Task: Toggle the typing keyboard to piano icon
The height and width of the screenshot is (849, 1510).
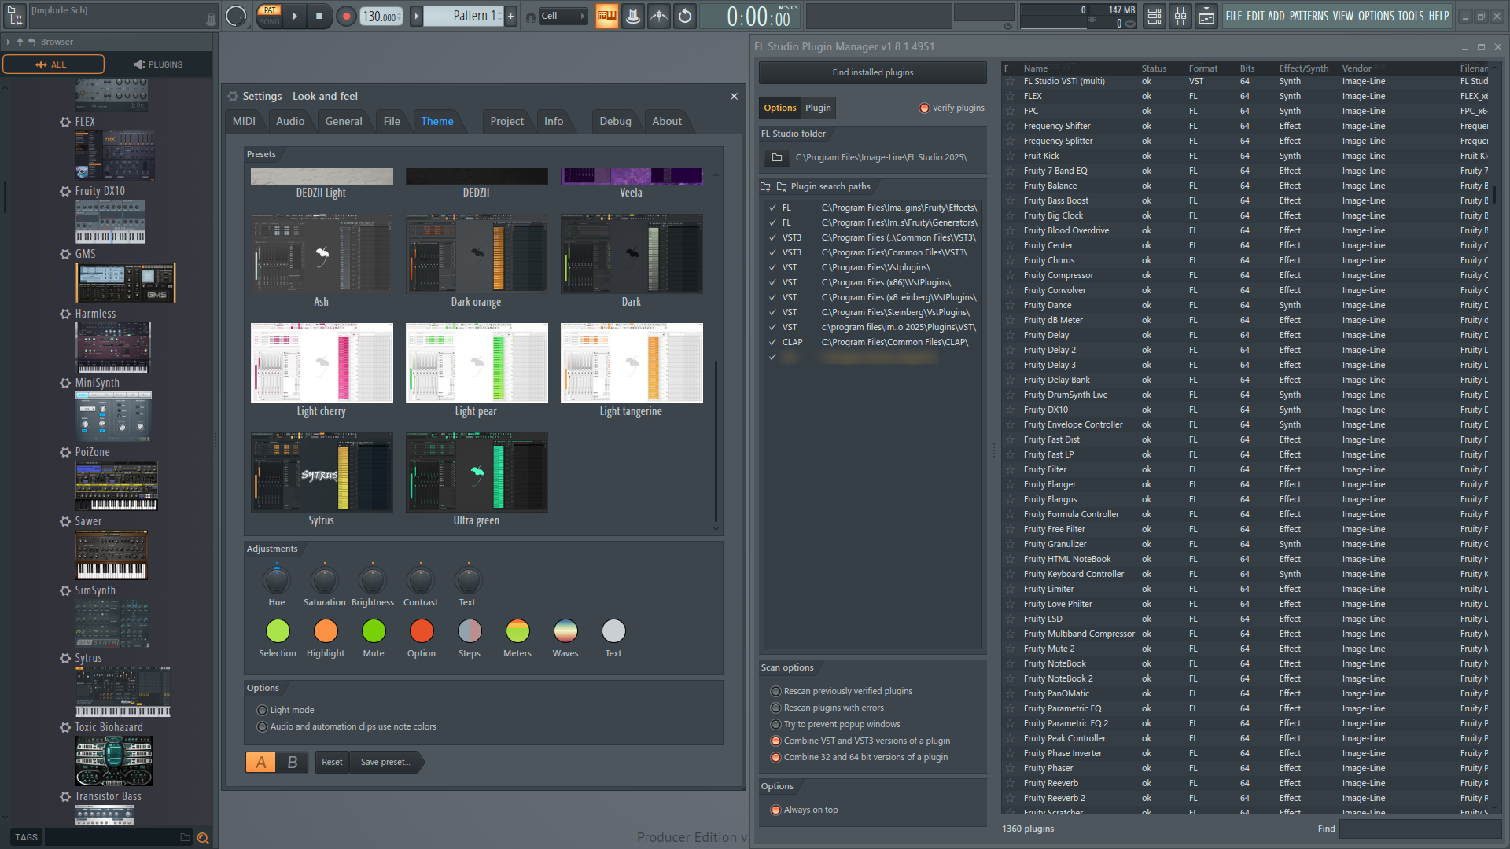Action: click(607, 16)
